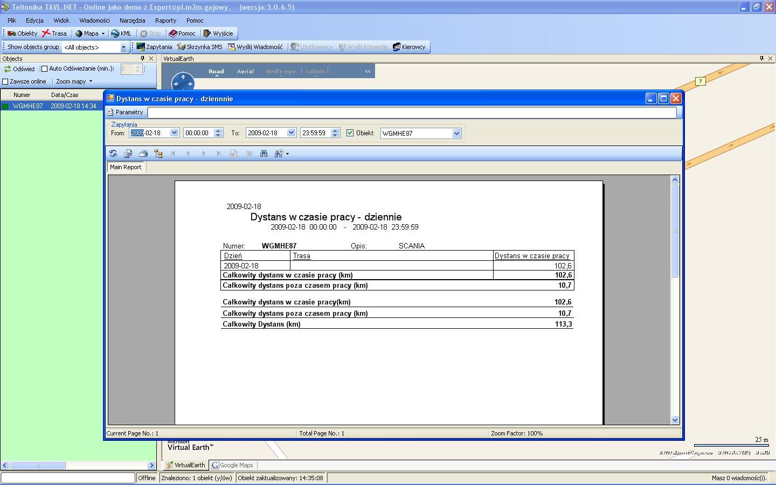The height and width of the screenshot is (485, 776).
Task: Click report scrollbar down arrow
Action: [x=675, y=420]
